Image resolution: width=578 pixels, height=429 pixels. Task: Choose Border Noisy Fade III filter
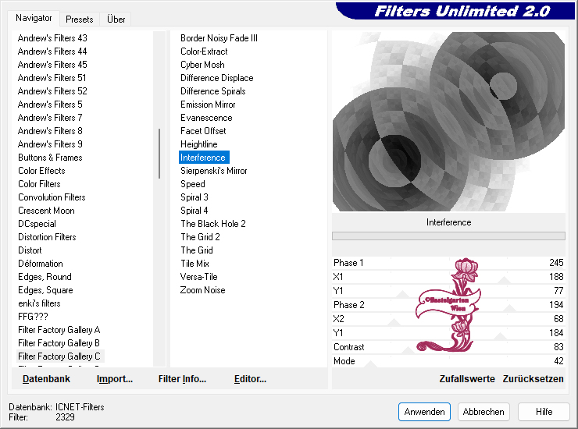click(x=219, y=38)
